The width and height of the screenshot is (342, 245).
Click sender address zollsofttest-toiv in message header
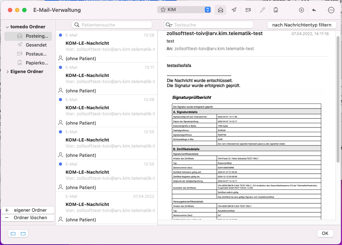click(x=215, y=33)
